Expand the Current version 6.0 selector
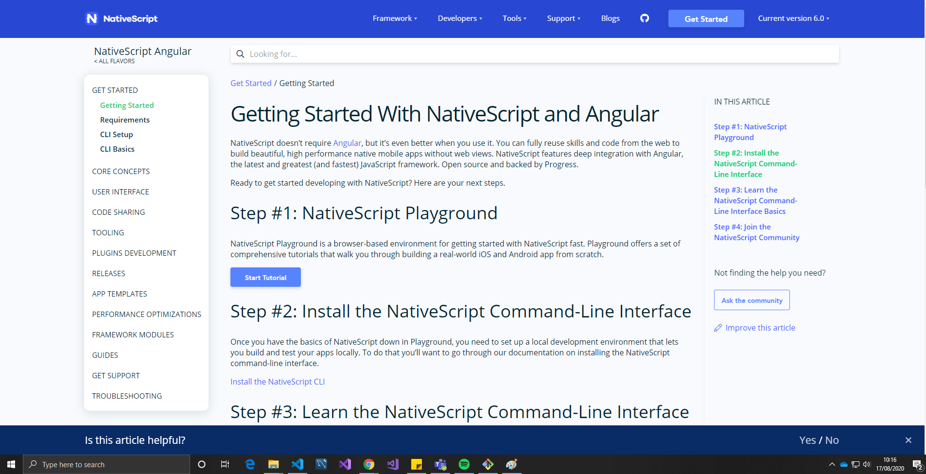Image resolution: width=926 pixels, height=474 pixels. [x=793, y=18]
